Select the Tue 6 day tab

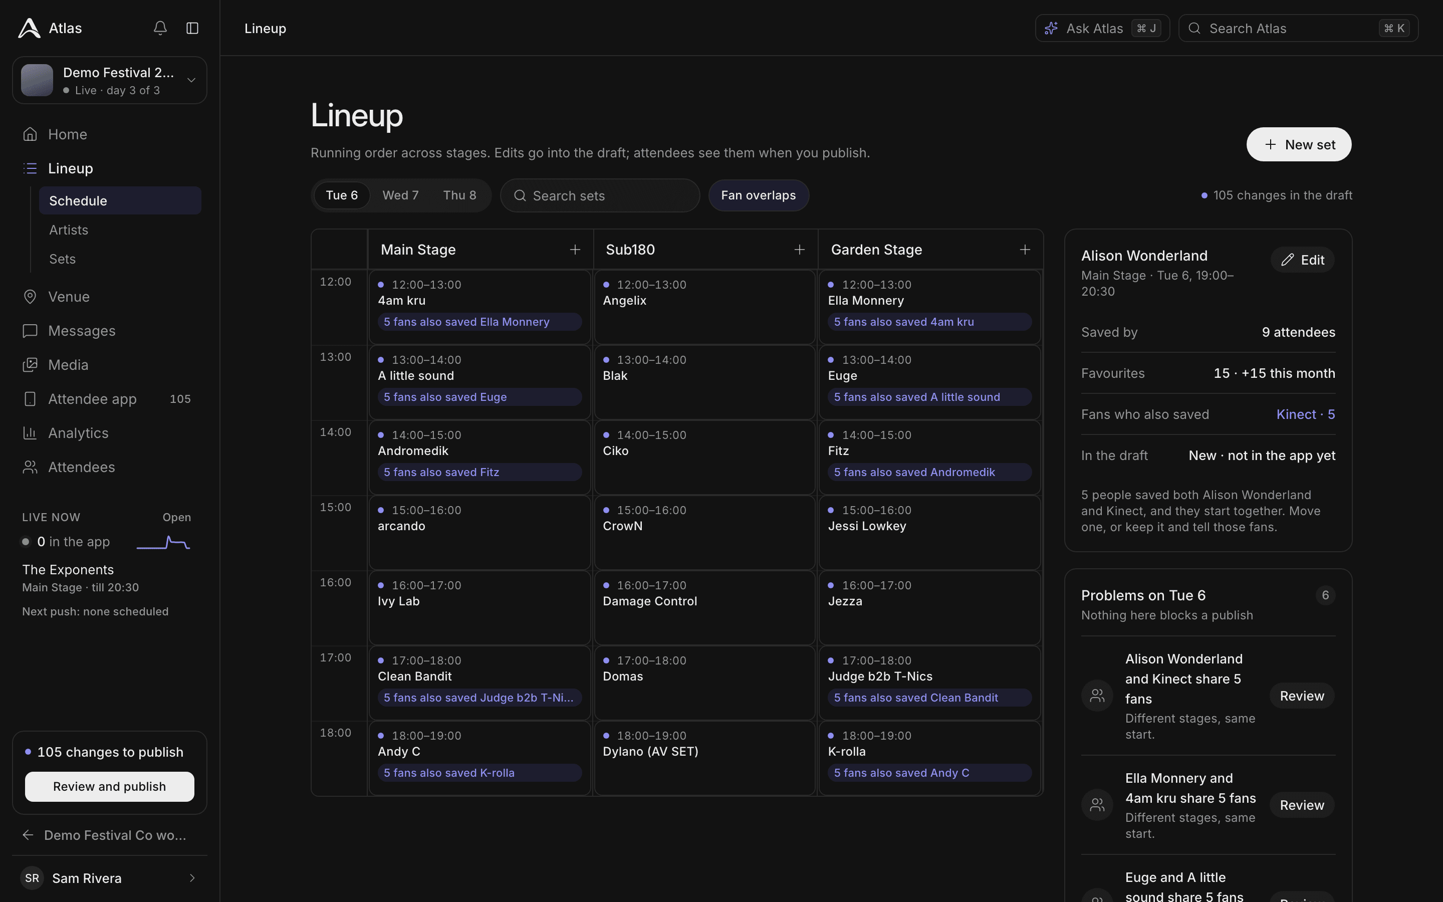coord(342,195)
